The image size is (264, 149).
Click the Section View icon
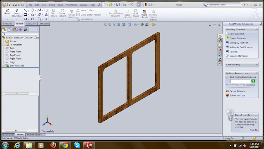click(x=119, y=25)
